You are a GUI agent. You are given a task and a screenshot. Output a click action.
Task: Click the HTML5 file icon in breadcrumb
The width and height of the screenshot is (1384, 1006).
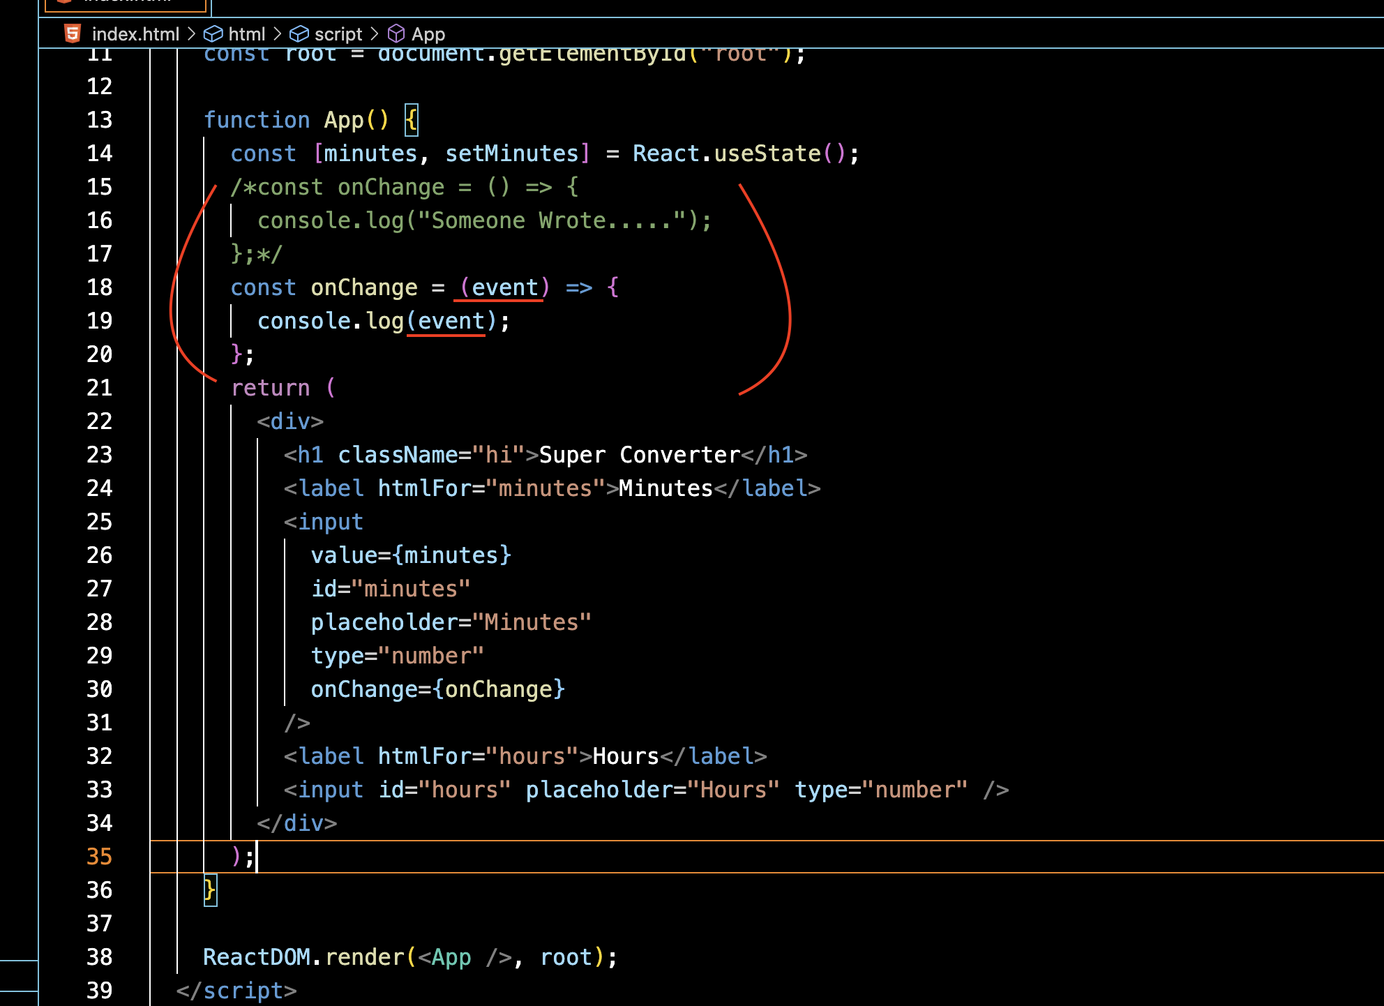click(73, 33)
